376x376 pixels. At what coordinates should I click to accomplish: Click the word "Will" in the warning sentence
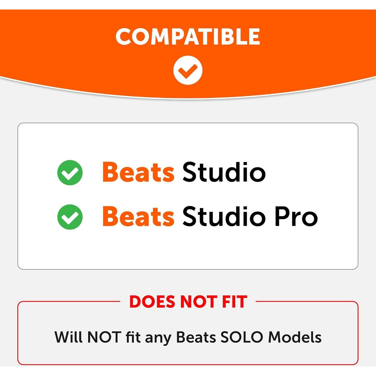coord(68,337)
